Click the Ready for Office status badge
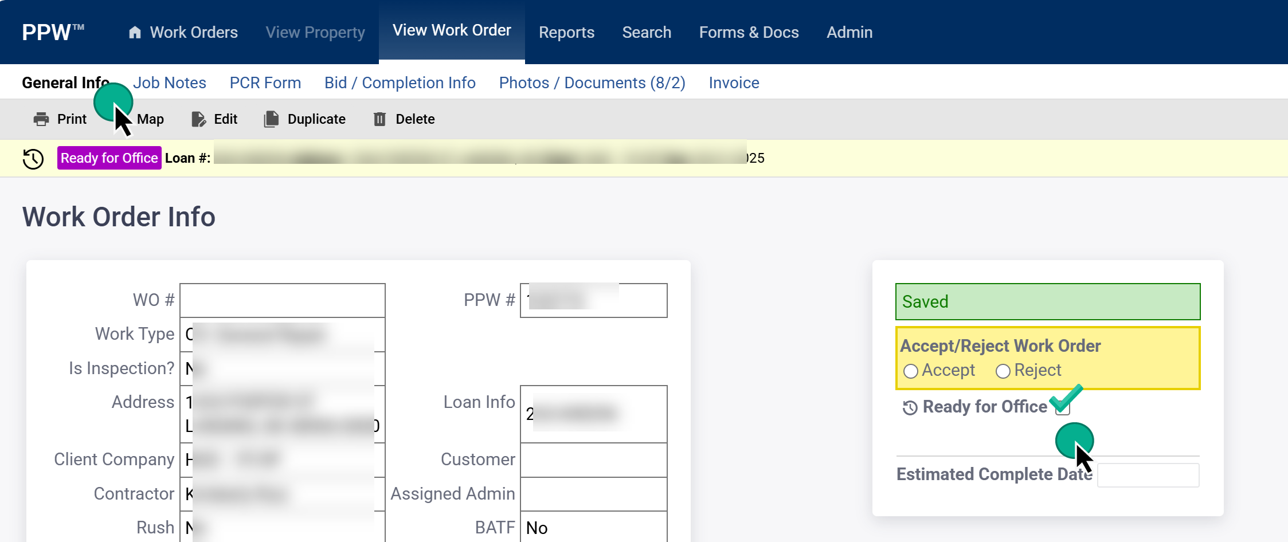The image size is (1288, 542). (109, 158)
